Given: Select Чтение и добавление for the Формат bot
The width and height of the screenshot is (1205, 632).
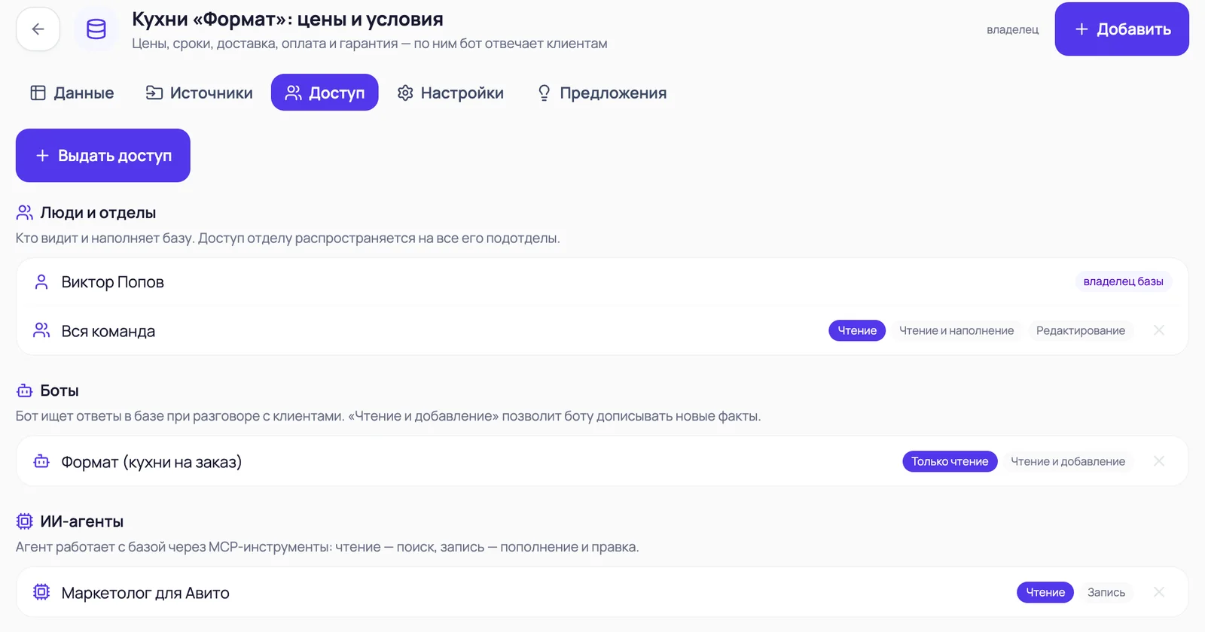Looking at the screenshot, I should click(x=1068, y=461).
